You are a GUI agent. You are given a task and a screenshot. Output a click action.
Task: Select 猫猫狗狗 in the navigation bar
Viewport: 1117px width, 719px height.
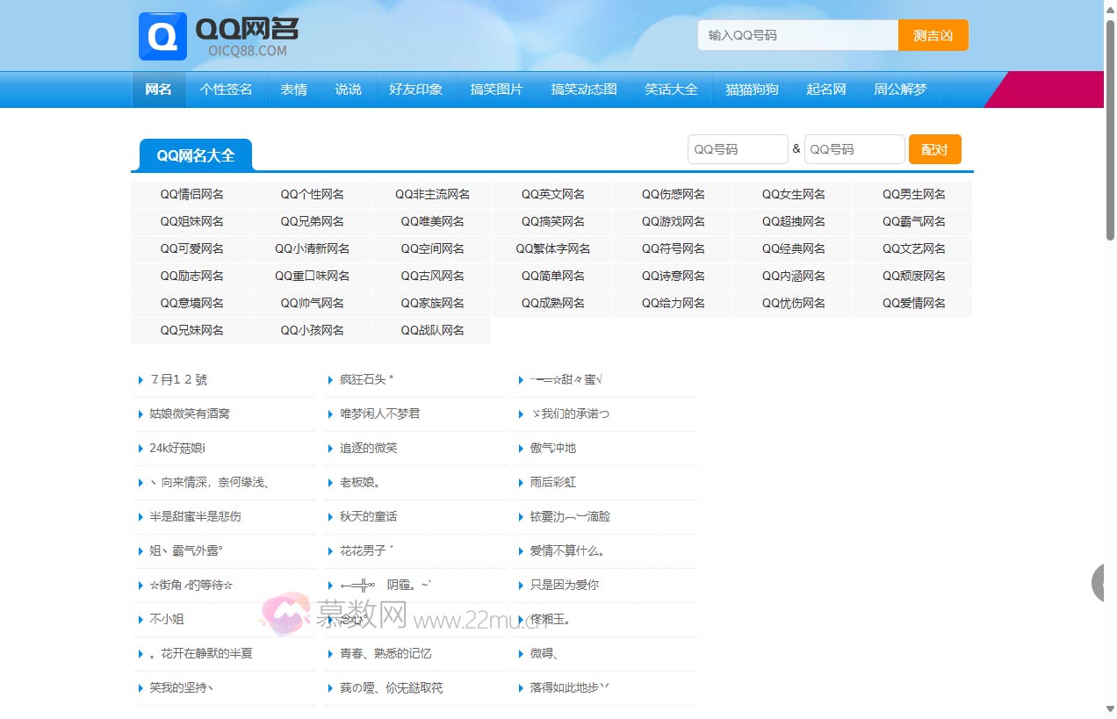pos(752,89)
